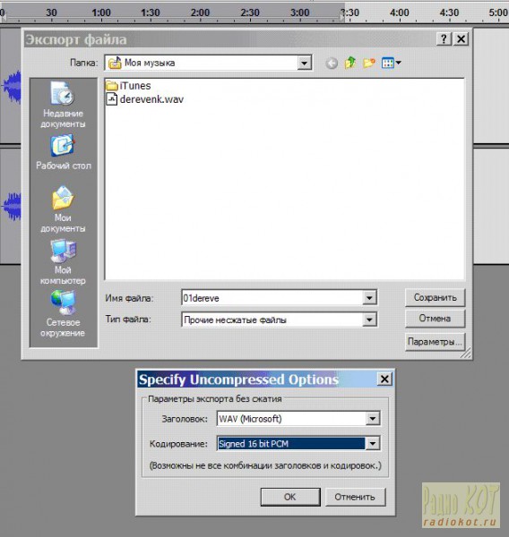Open Сетевое окружение in the places sidebar
The height and width of the screenshot is (537, 509).
pos(63,314)
